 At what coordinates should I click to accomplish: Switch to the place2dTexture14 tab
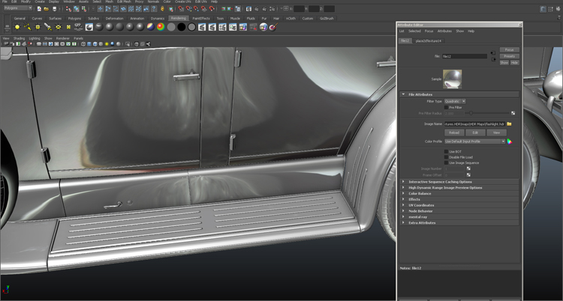tap(429, 40)
